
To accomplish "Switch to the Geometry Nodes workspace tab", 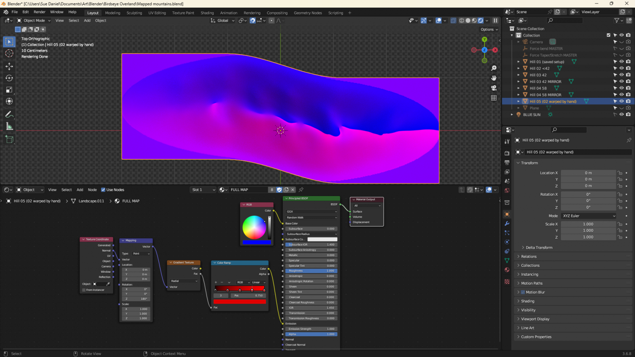I will (x=308, y=13).
